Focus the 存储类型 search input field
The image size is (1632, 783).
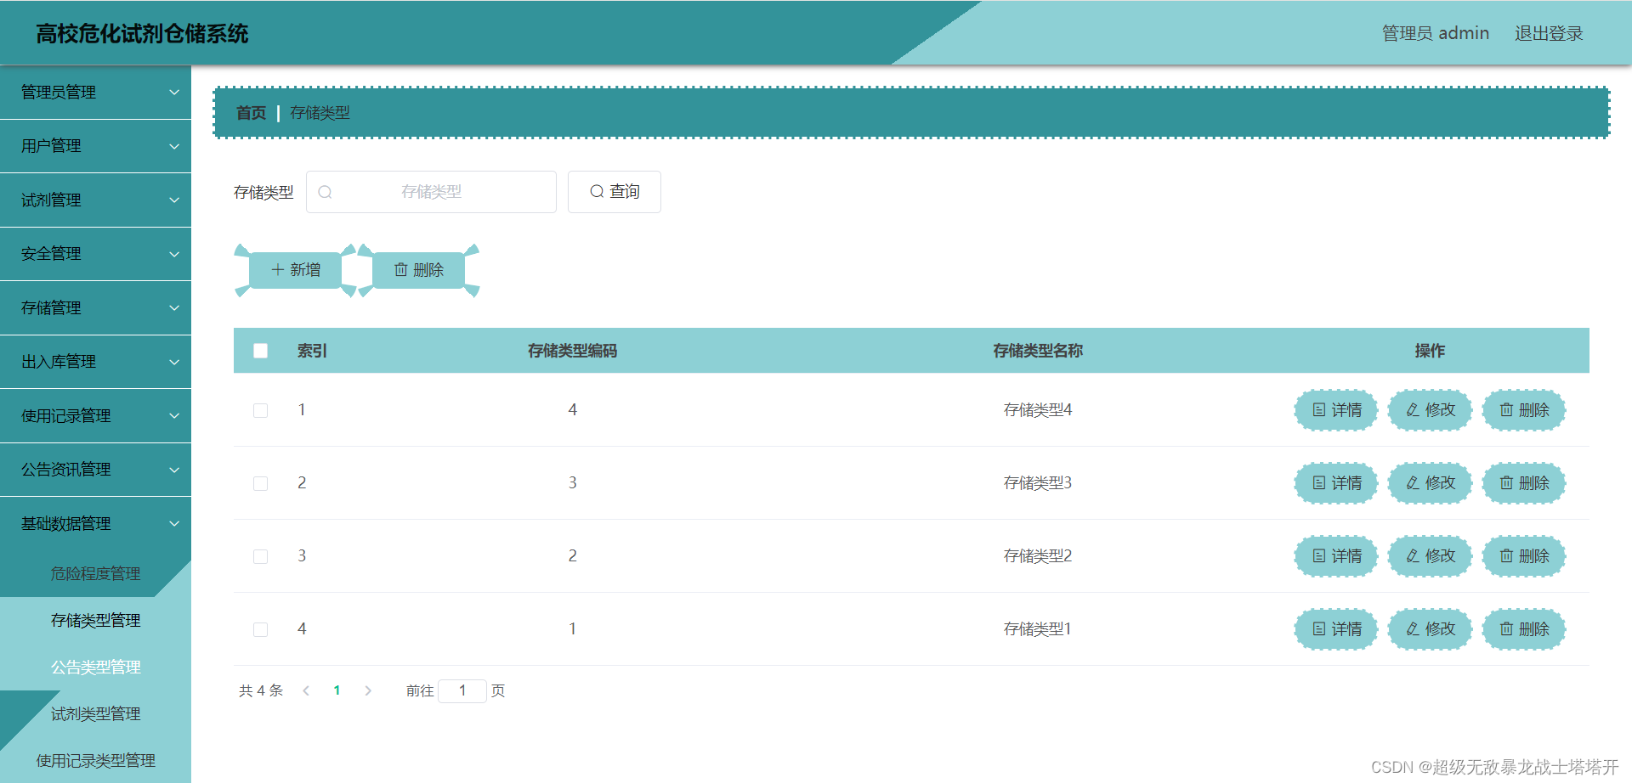pyautogui.click(x=431, y=192)
